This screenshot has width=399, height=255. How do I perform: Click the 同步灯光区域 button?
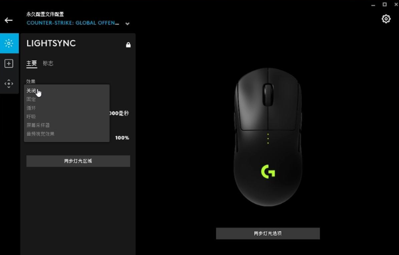(x=78, y=161)
